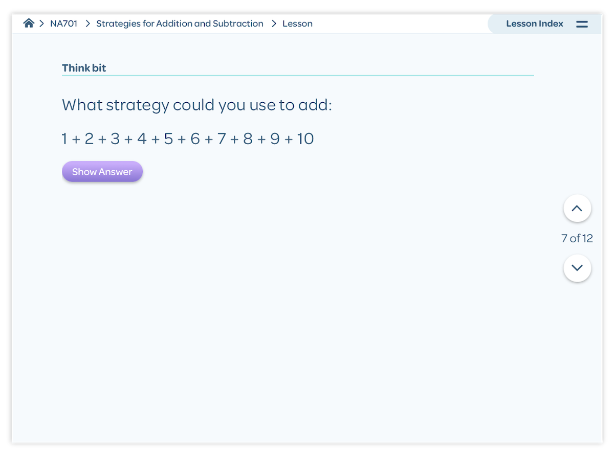Reveal the answer to the Think bit question
614x457 pixels.
pyautogui.click(x=102, y=171)
